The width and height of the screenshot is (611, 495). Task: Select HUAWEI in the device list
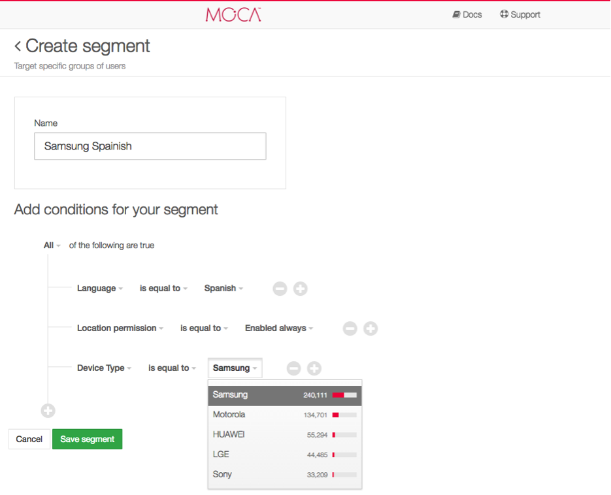pos(285,435)
